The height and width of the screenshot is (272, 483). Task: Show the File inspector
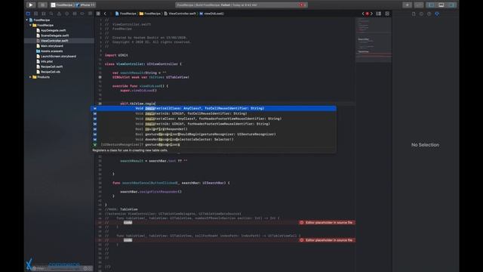(414, 14)
